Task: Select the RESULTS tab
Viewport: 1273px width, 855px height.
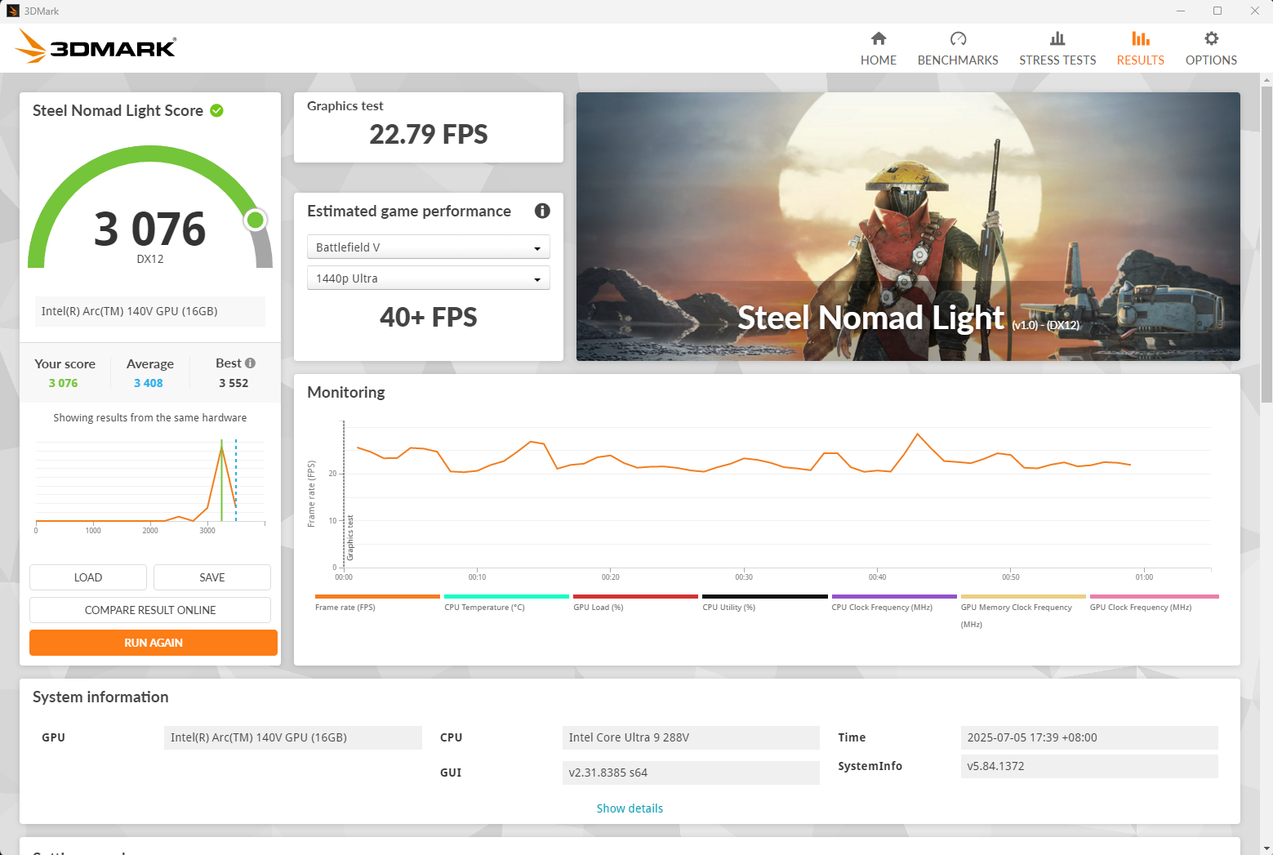Action: 1141,49
